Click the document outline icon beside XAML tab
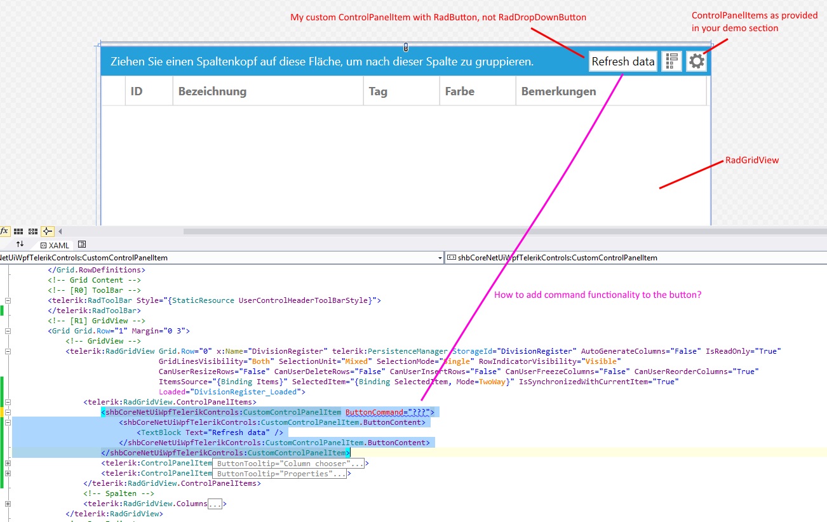Viewport: 827px width, 522px height. pyautogui.click(x=82, y=244)
